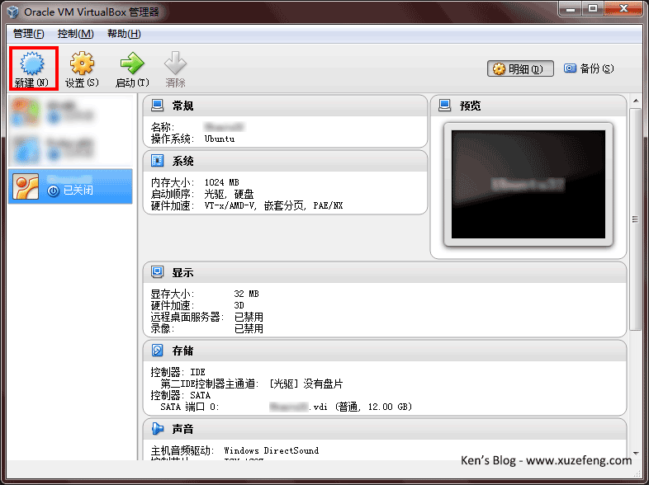Click 录像 '已禁用' value
Image resolution: width=649 pixels, height=485 pixels.
coord(249,329)
